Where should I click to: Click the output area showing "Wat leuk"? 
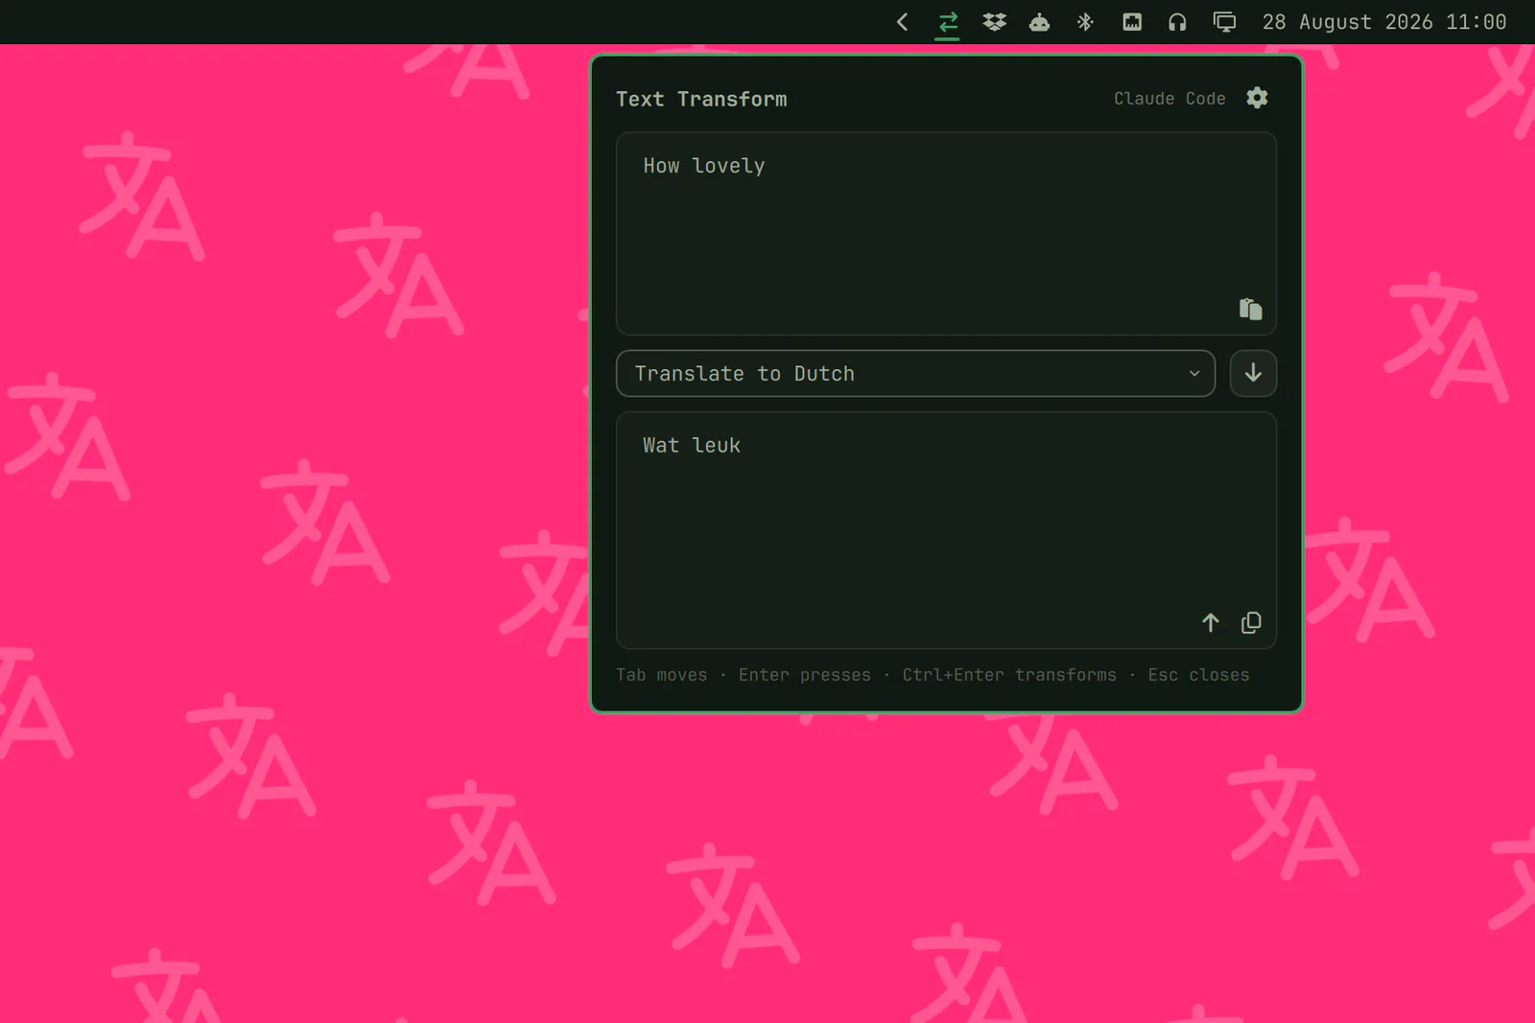pos(946,530)
